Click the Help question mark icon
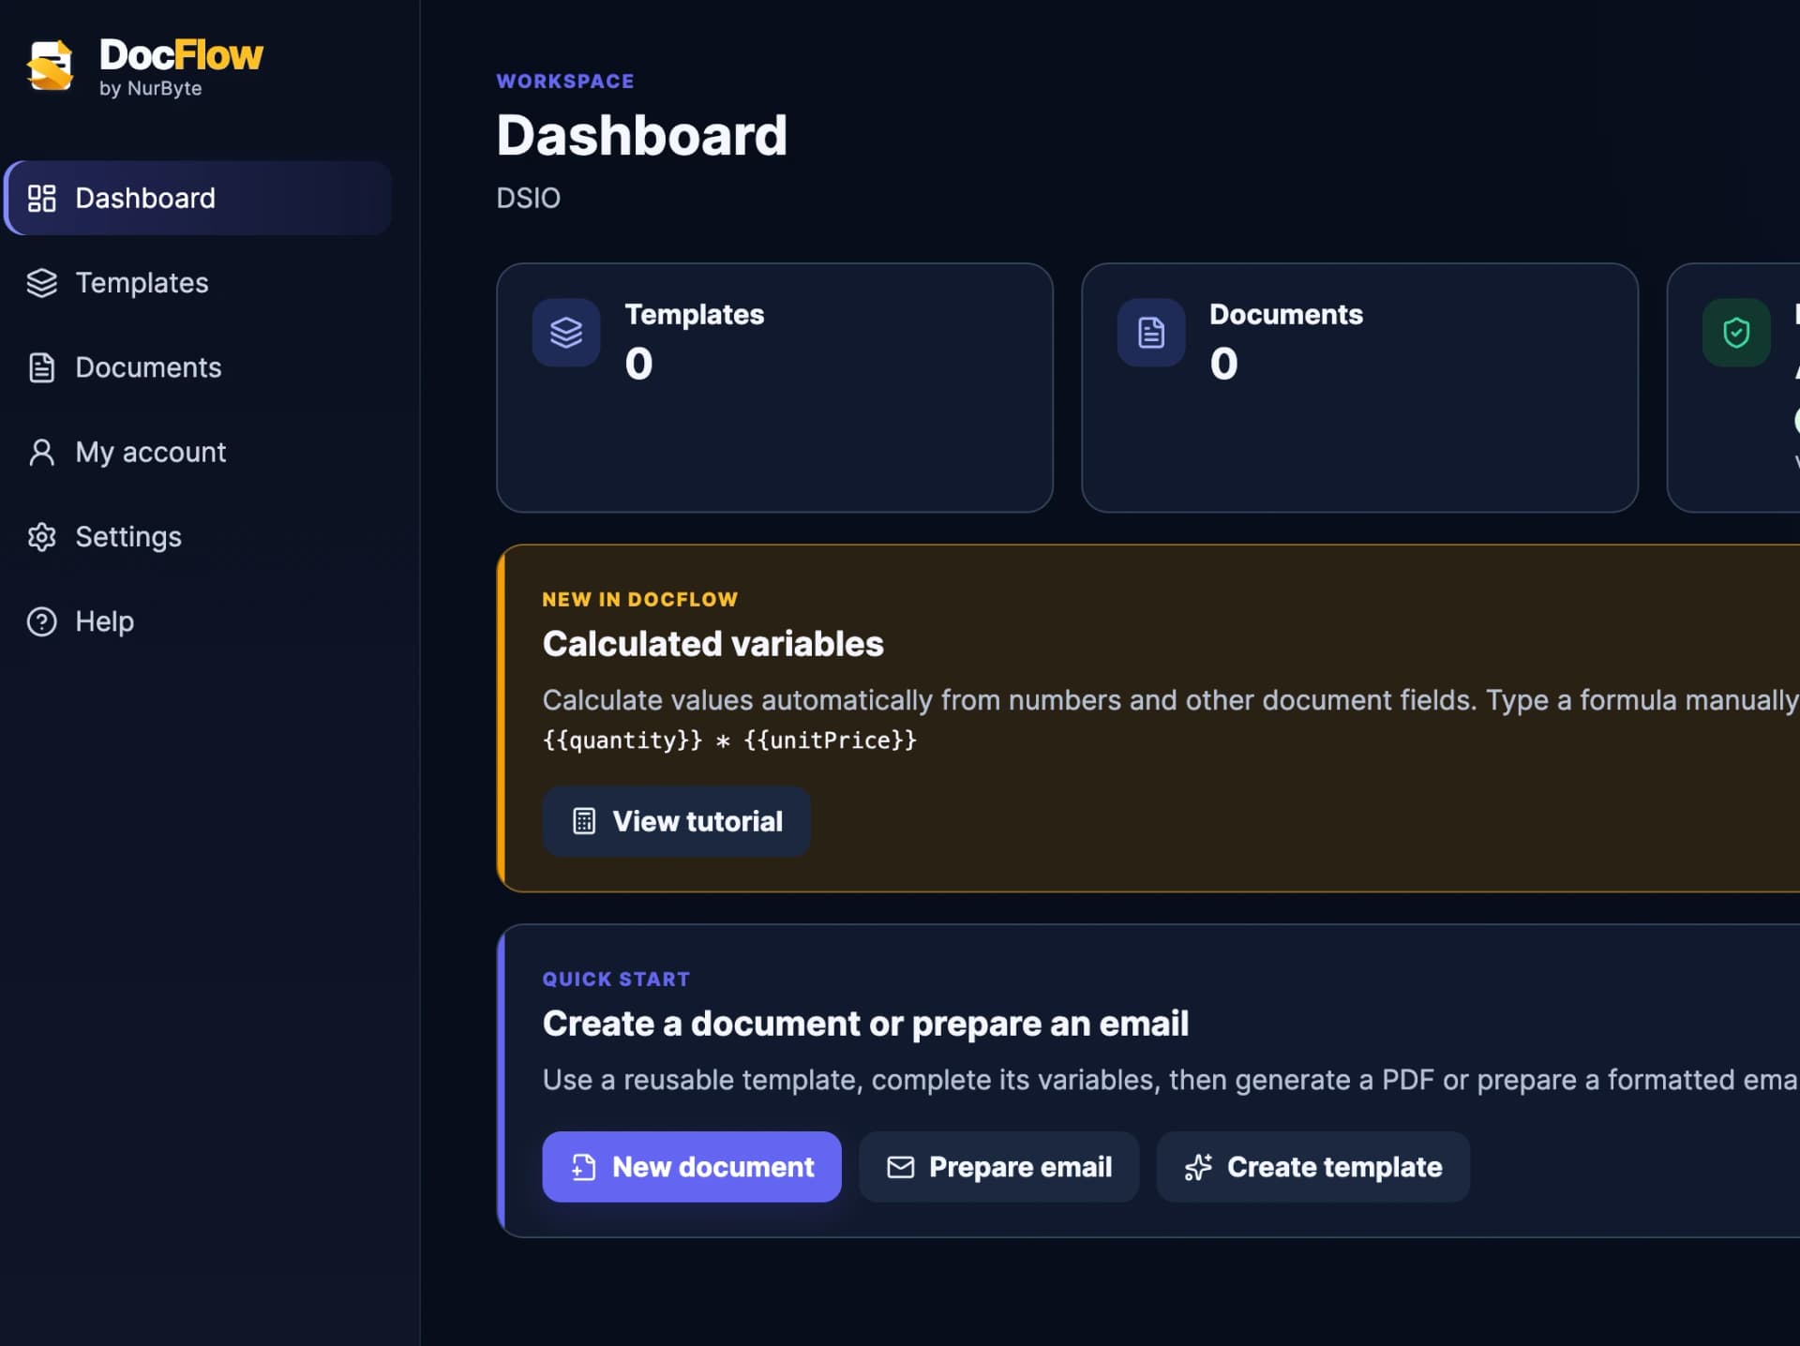 41,621
